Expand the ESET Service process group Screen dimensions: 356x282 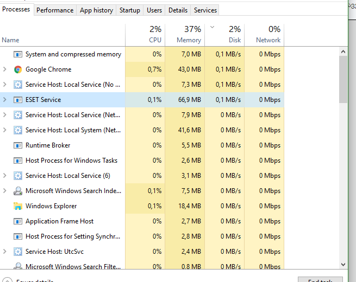click(5, 100)
